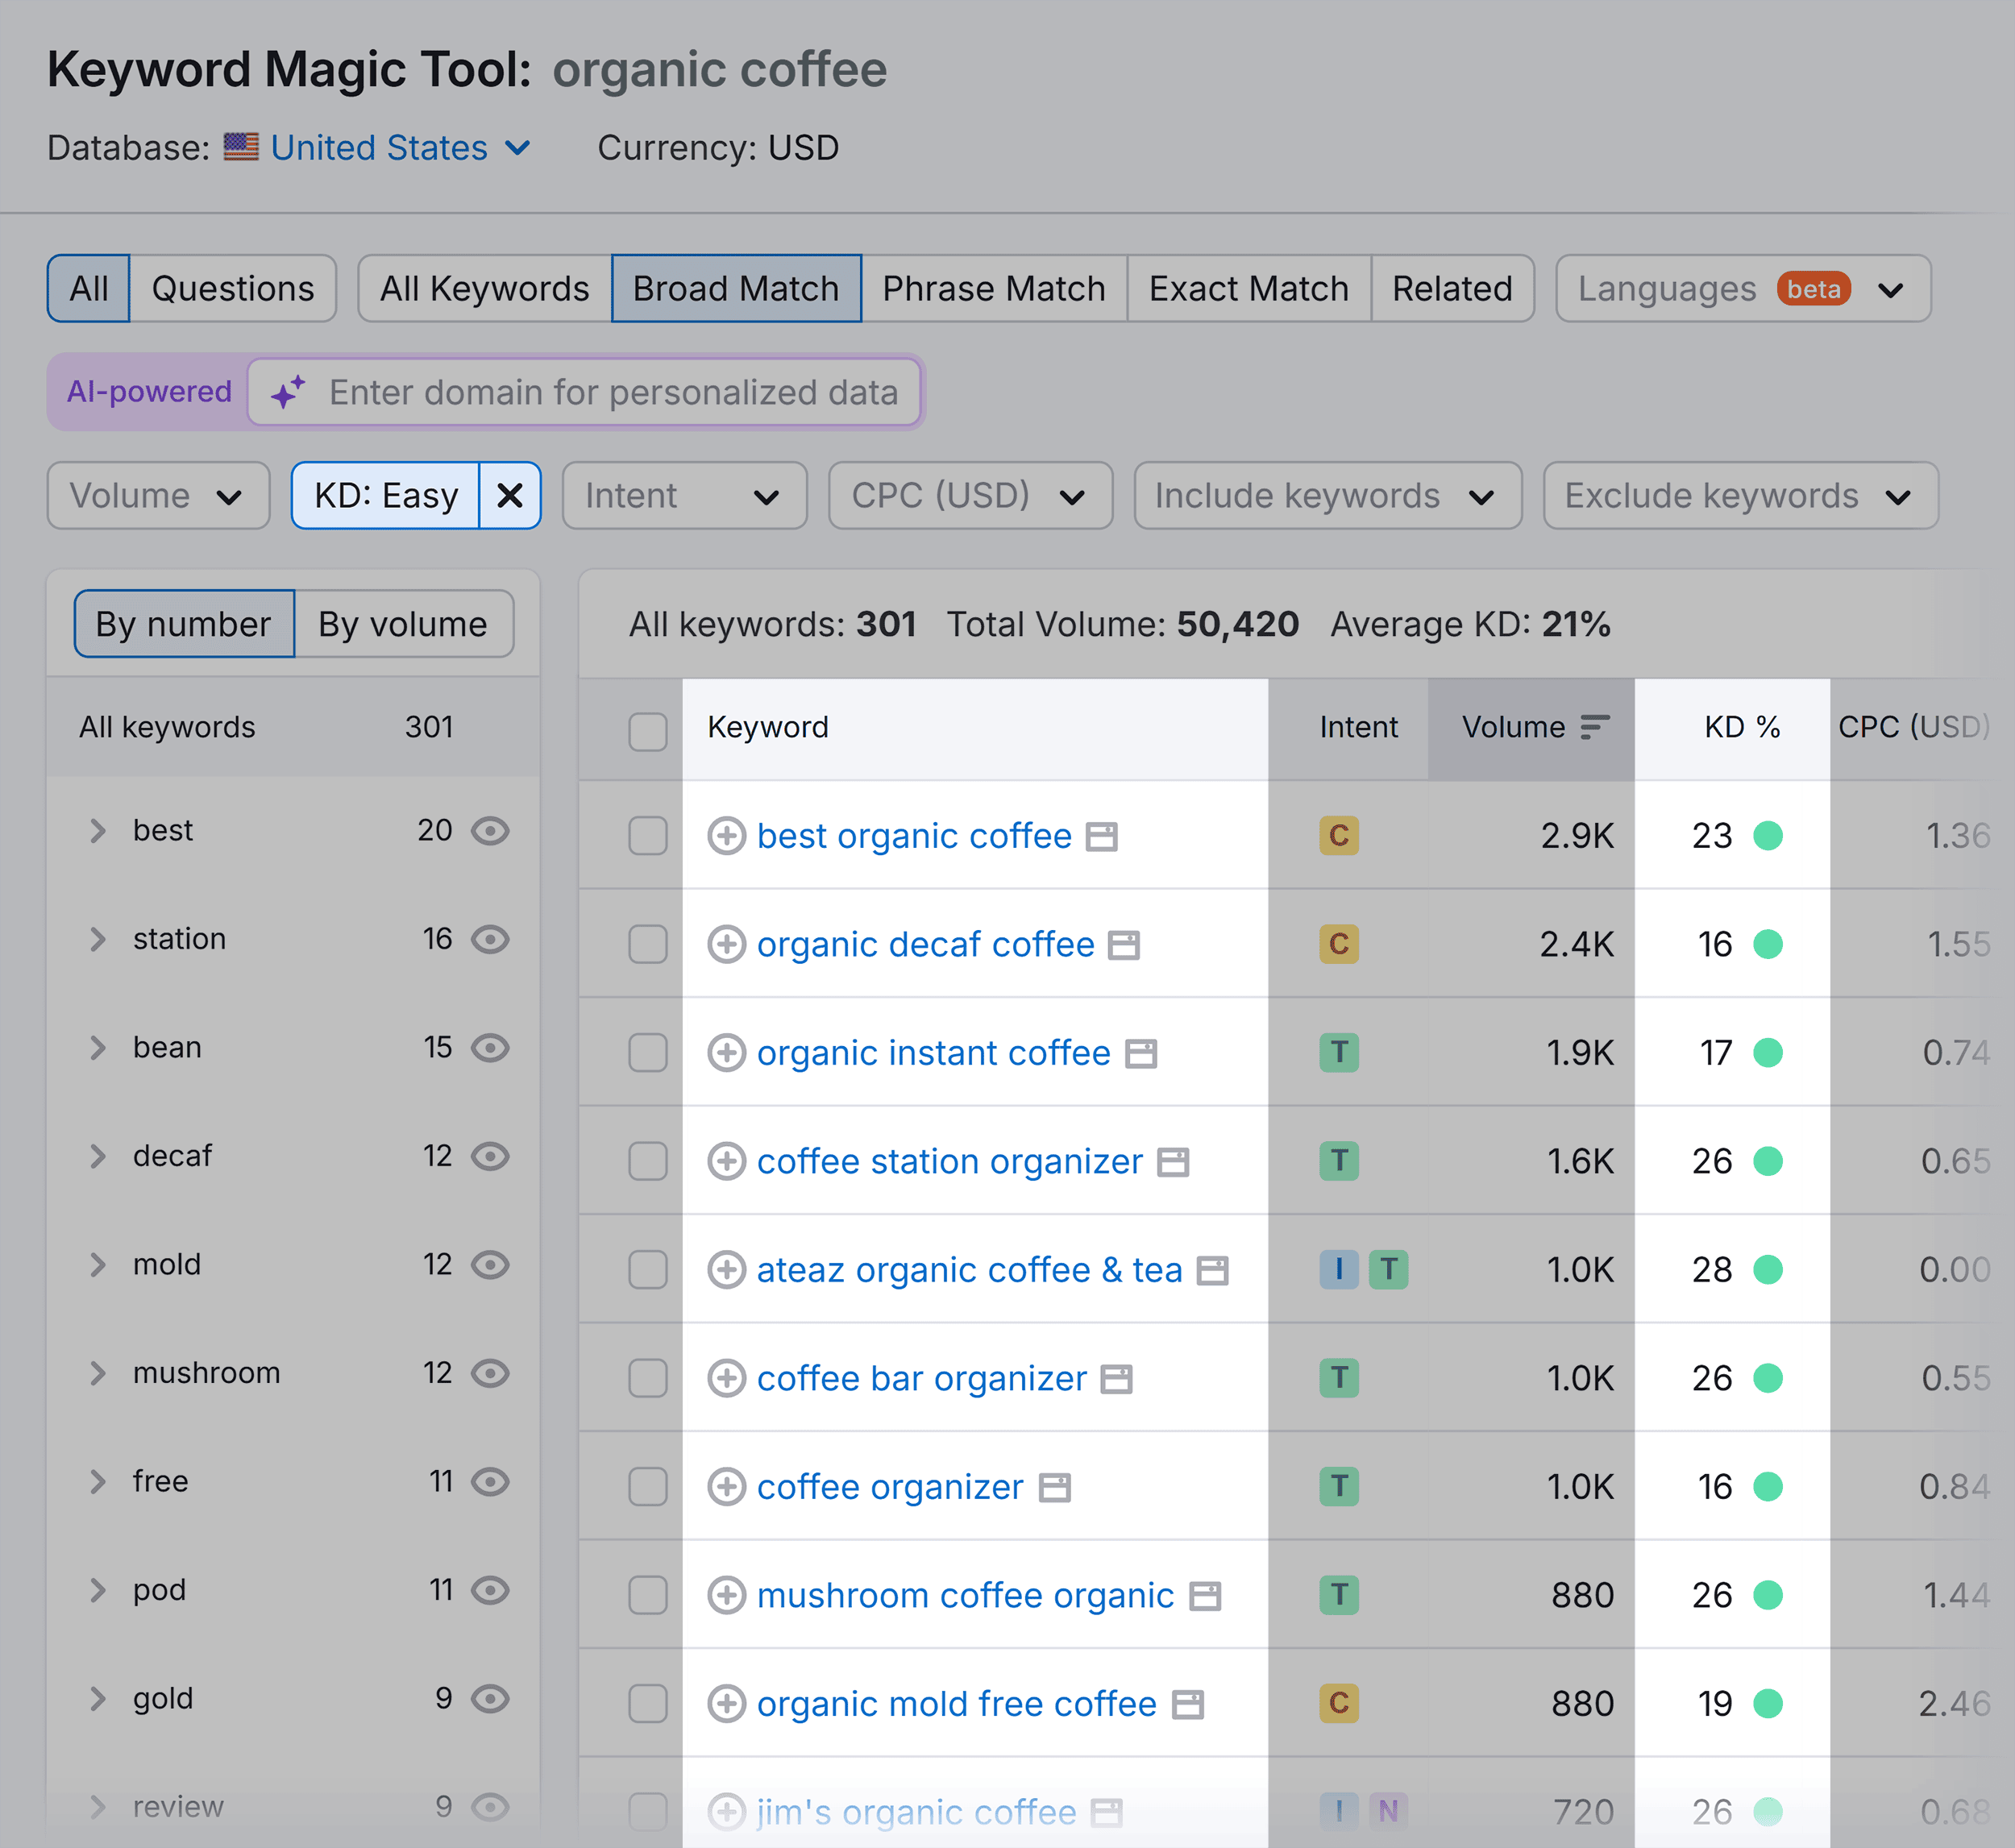The height and width of the screenshot is (1848, 2015).
Task: Open SERP icon for organic instant coffee
Action: 1140,1054
